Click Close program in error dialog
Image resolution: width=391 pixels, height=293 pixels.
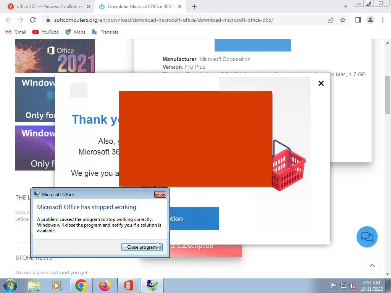point(142,247)
